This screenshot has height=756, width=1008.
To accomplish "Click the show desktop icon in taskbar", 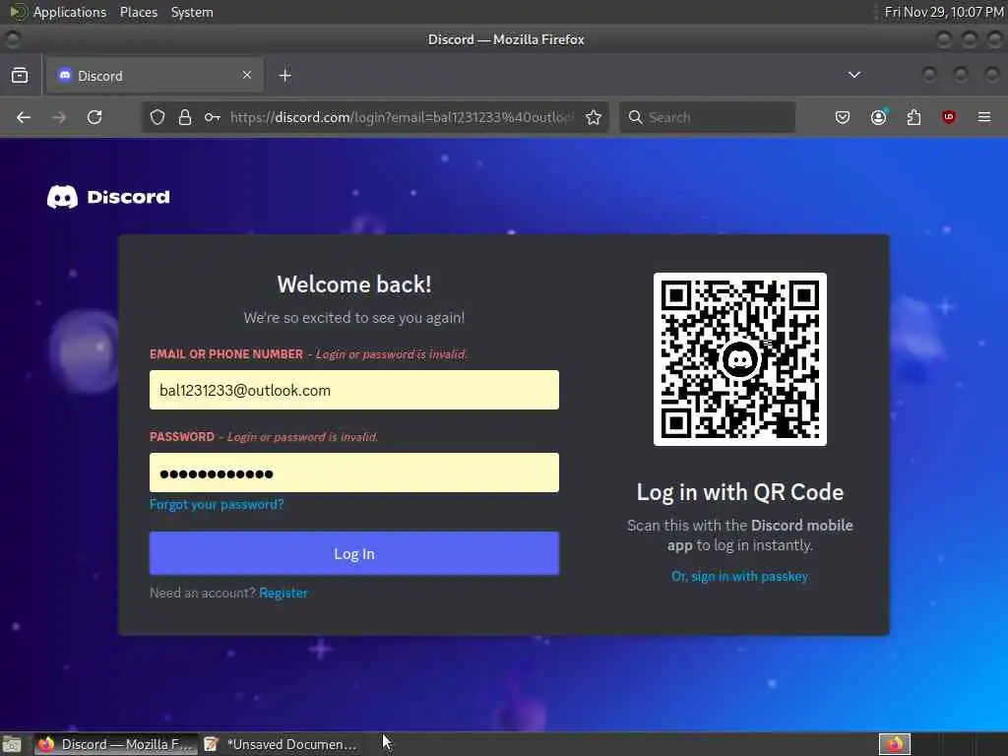I will pyautogui.click(x=12, y=744).
